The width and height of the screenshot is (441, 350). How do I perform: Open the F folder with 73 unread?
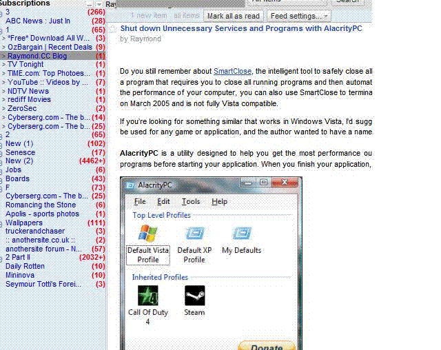[8, 188]
